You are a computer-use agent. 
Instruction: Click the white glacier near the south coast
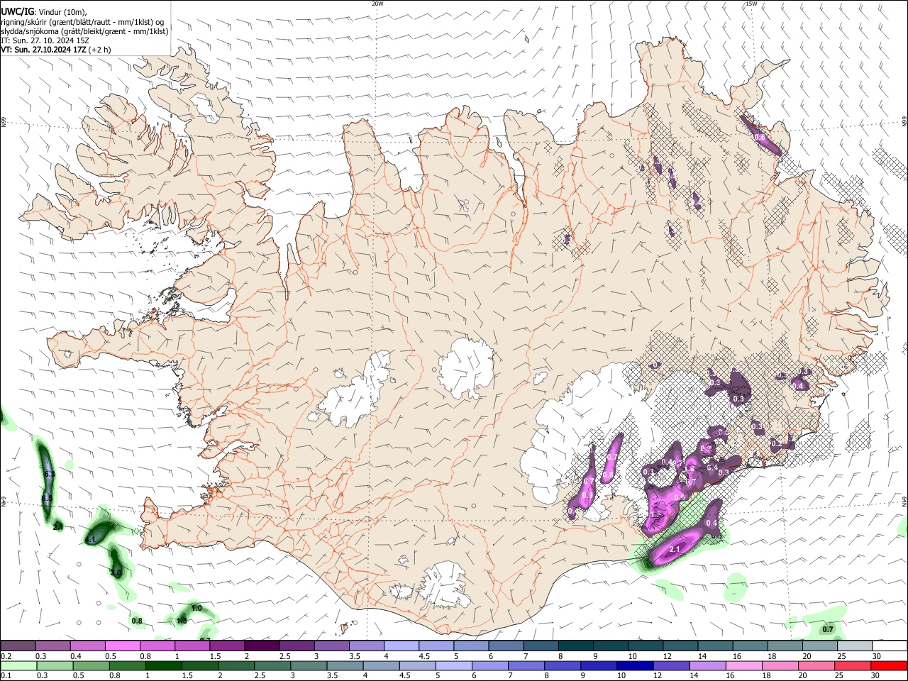coord(445,586)
